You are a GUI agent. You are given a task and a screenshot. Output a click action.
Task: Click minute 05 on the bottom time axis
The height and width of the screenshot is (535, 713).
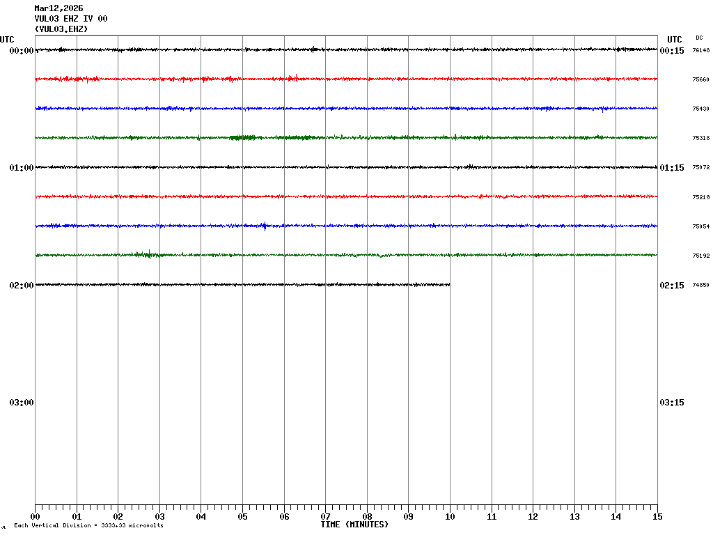point(242,517)
